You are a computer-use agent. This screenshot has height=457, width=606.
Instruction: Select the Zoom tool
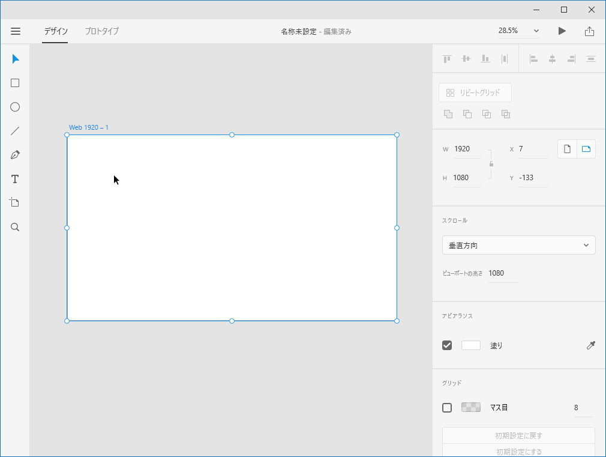pos(14,227)
